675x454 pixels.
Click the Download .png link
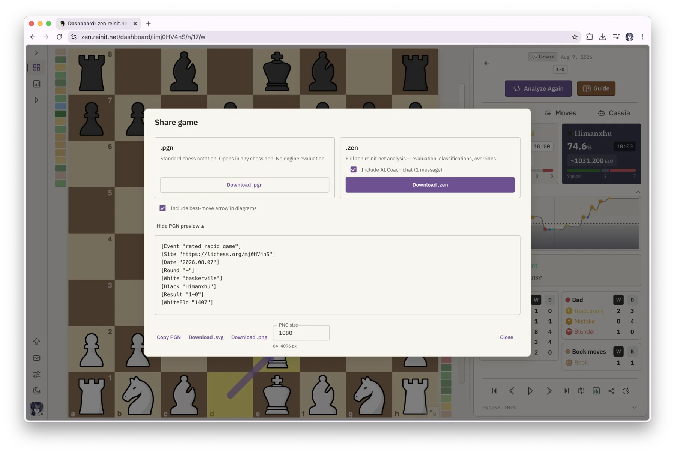249,337
